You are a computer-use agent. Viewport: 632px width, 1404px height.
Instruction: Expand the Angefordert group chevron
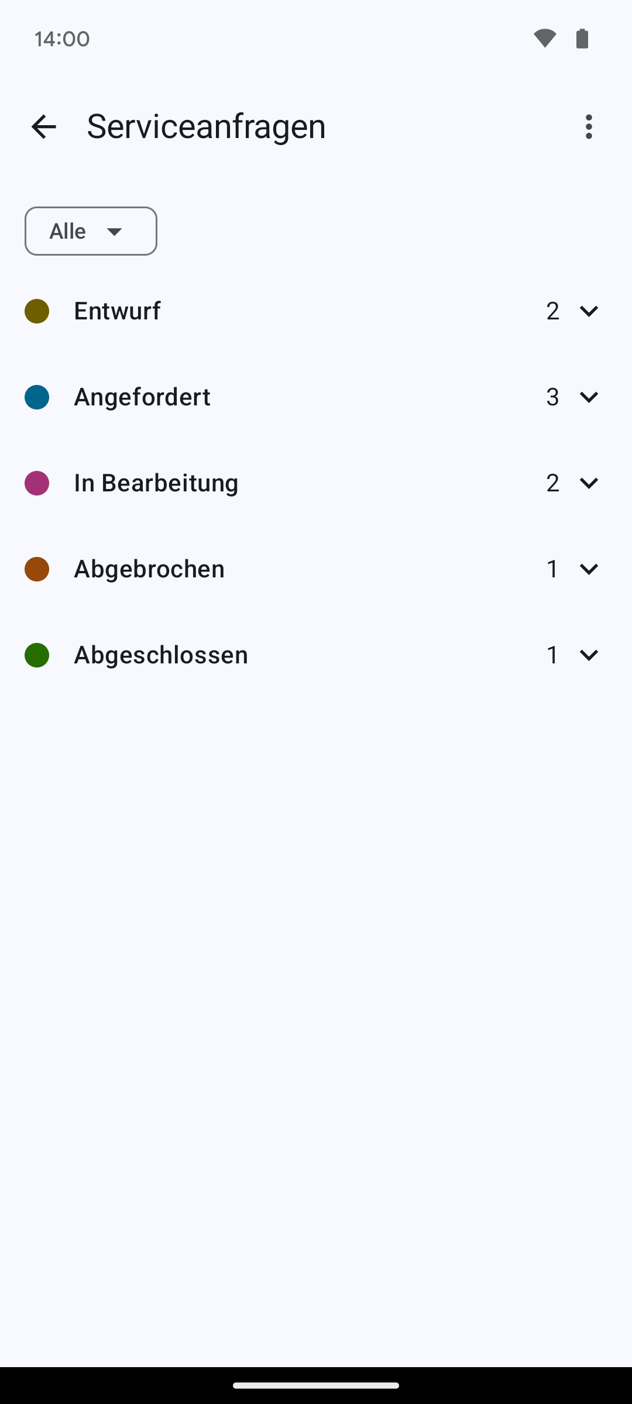pyautogui.click(x=589, y=397)
